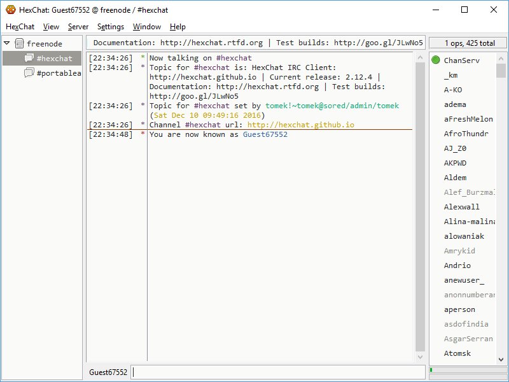Viewport: 509px width, 382px height.
Task: Switch to the #portablea channel
Action: [42, 73]
